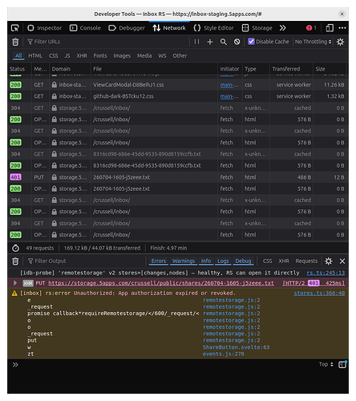This screenshot has height=401, width=356.
Task: Sort by Size column header
Action: 330,69
